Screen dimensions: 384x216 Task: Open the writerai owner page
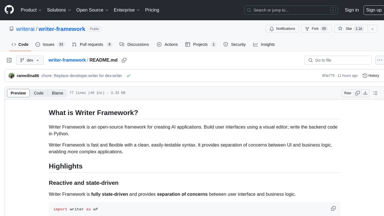(x=25, y=29)
